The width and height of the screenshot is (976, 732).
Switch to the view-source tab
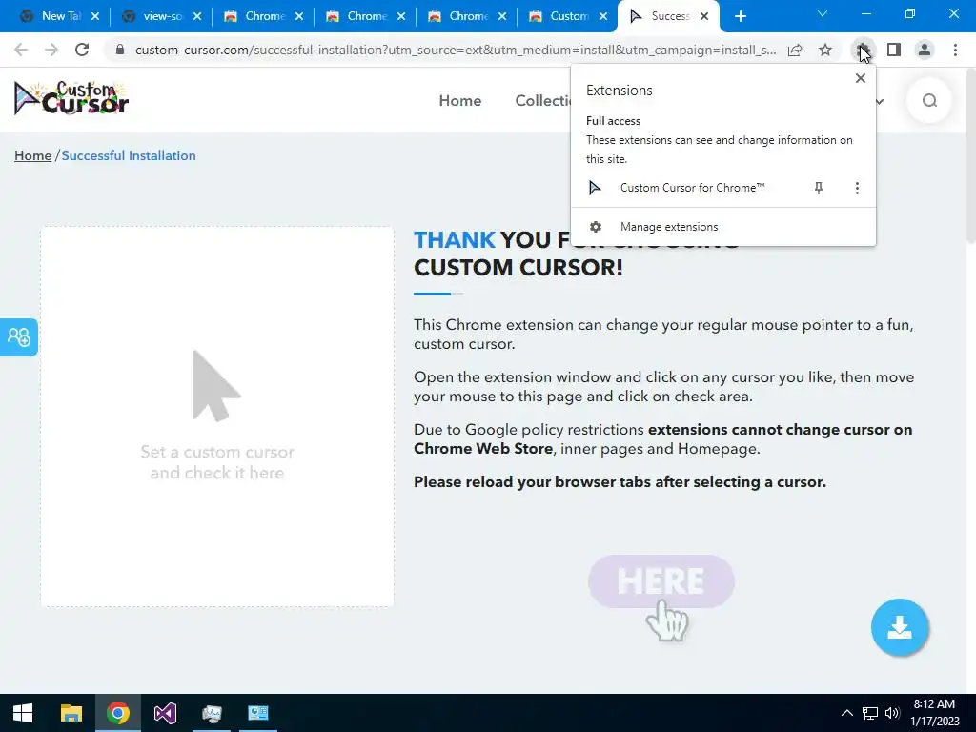tap(162, 16)
